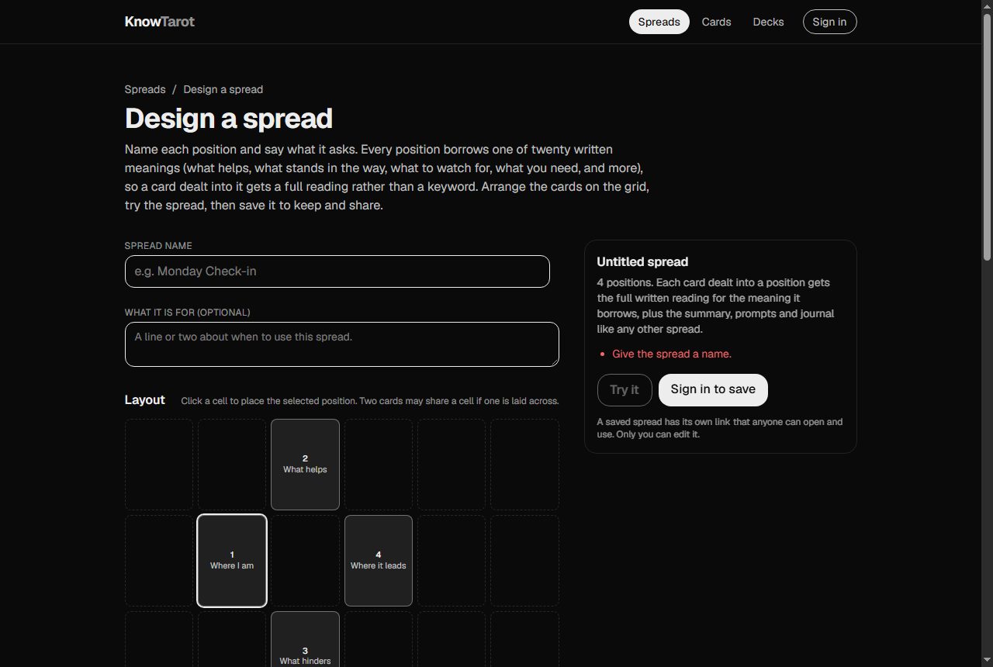Click the Sign in button in header
Image resolution: width=993 pixels, height=667 pixels.
[829, 22]
